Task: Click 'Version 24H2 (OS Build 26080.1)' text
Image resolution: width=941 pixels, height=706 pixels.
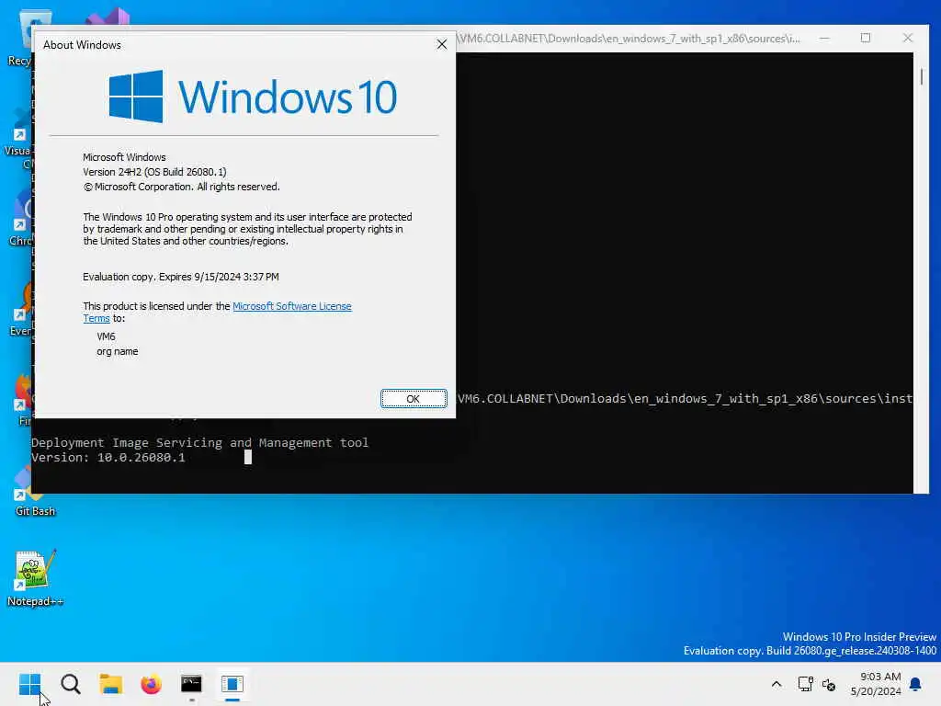Action: click(154, 172)
